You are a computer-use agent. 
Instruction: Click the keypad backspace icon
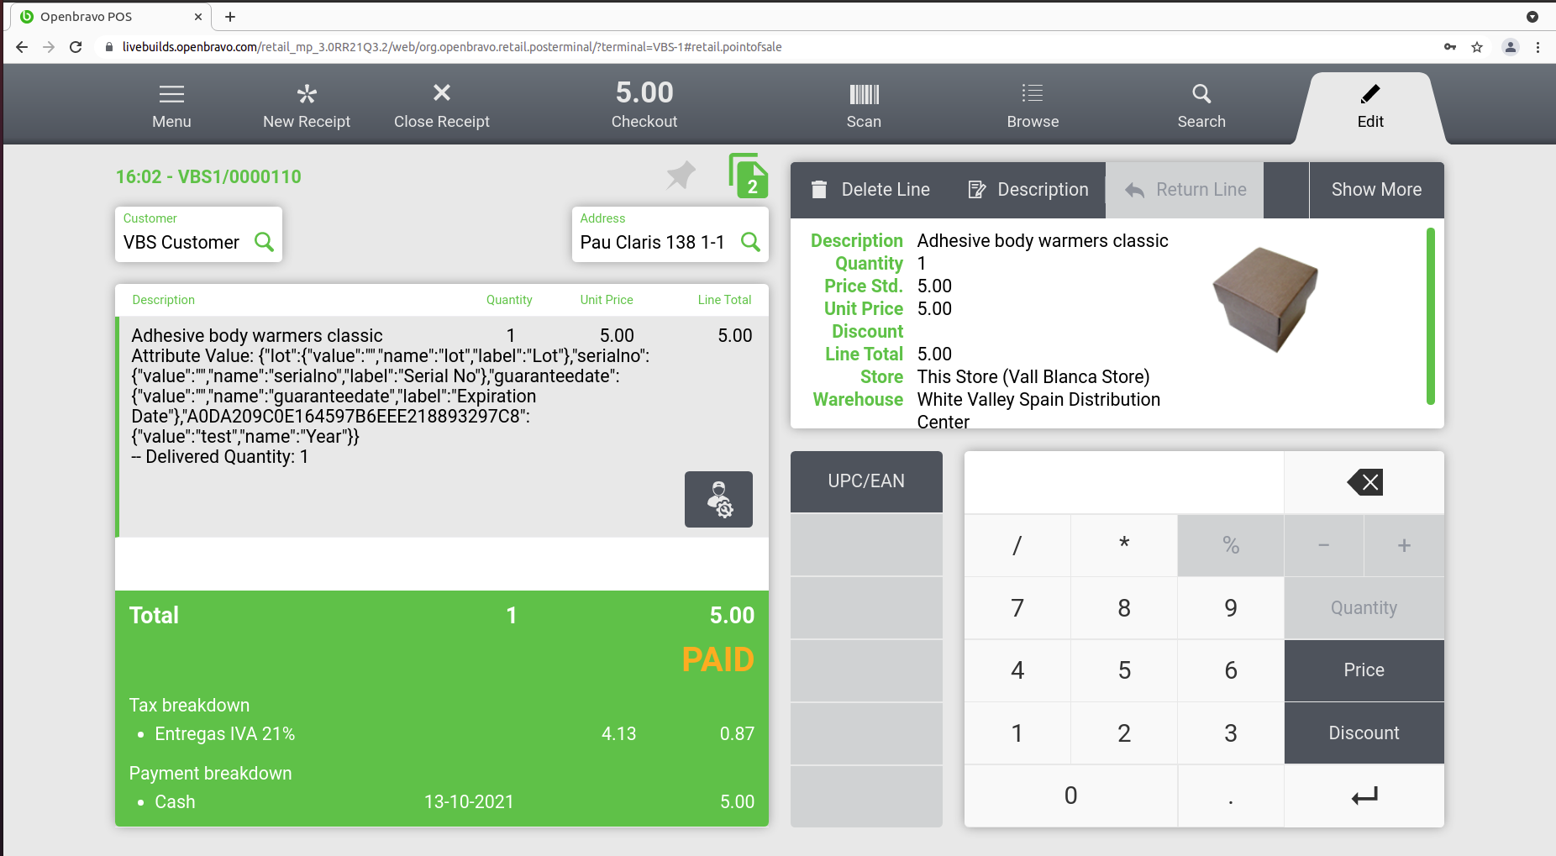tap(1364, 482)
